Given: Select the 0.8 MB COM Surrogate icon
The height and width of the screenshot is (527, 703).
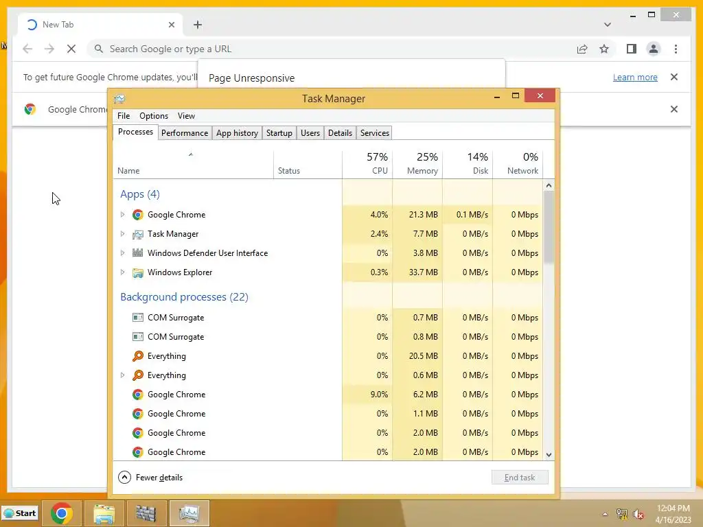Looking at the screenshot, I should pyautogui.click(x=137, y=336).
